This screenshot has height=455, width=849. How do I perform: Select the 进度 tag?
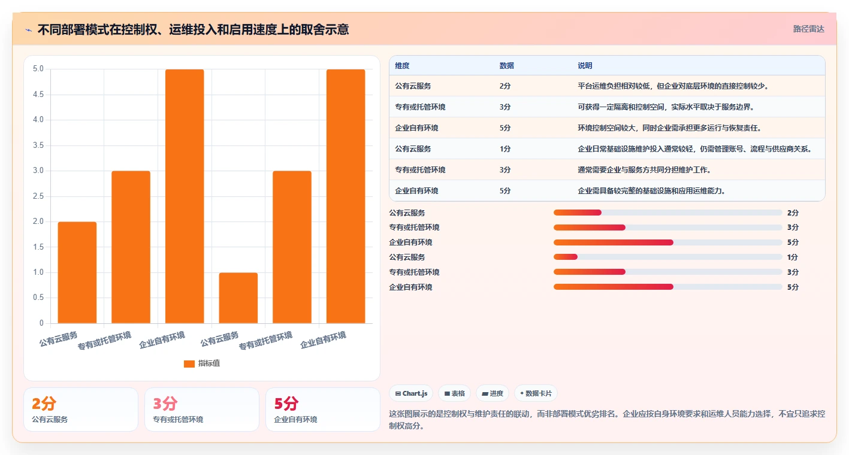point(493,393)
